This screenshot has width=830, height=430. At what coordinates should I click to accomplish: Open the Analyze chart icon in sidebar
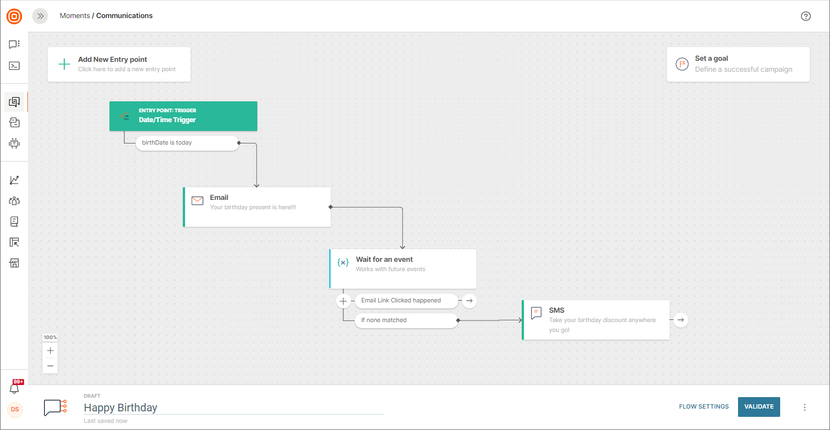pos(14,180)
